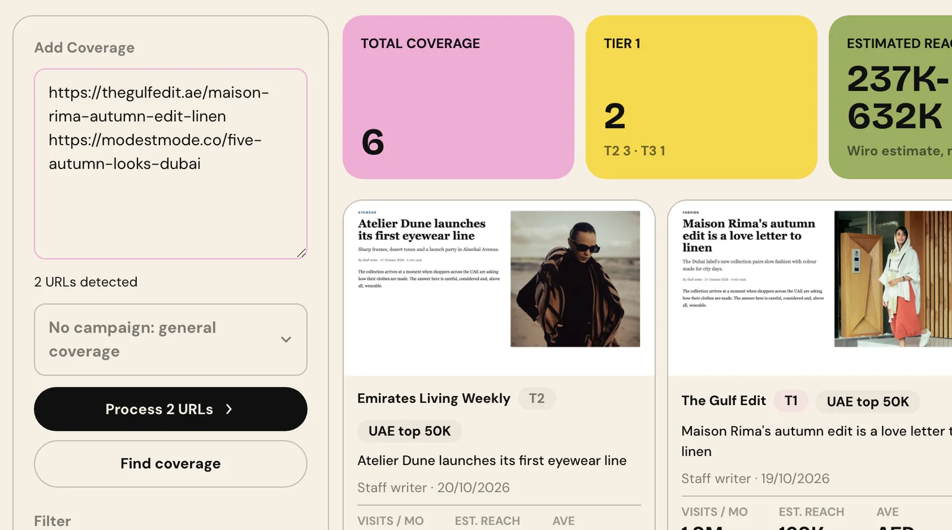Select the Estimated Reach stat card
The image size is (952, 530).
point(891,97)
